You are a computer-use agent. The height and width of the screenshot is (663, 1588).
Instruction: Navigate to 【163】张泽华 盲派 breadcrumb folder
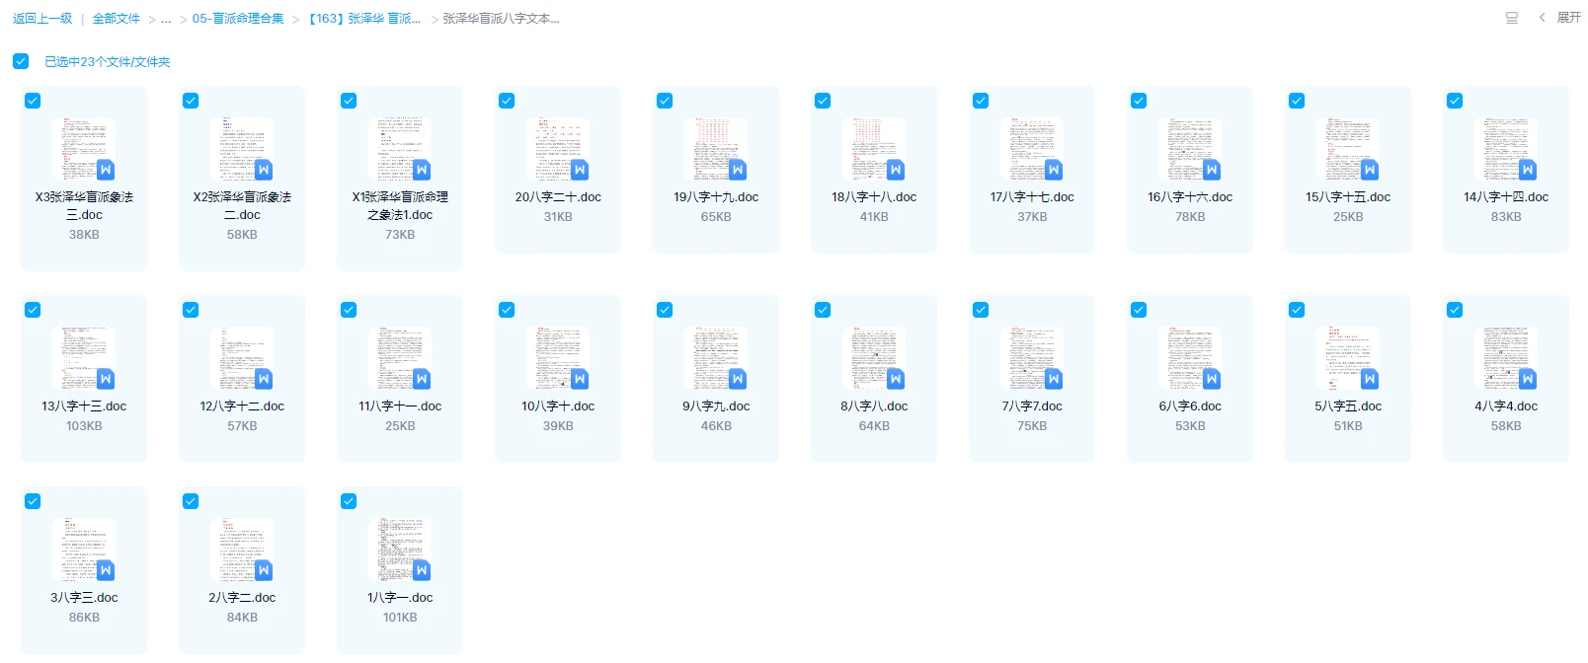tap(364, 19)
